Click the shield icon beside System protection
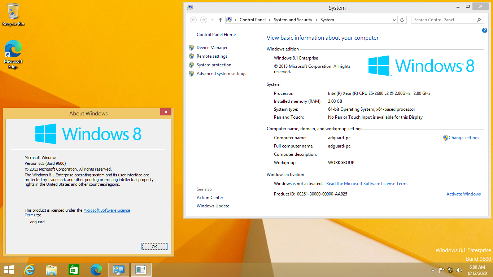Screen dimensions: 493x277 191,65
